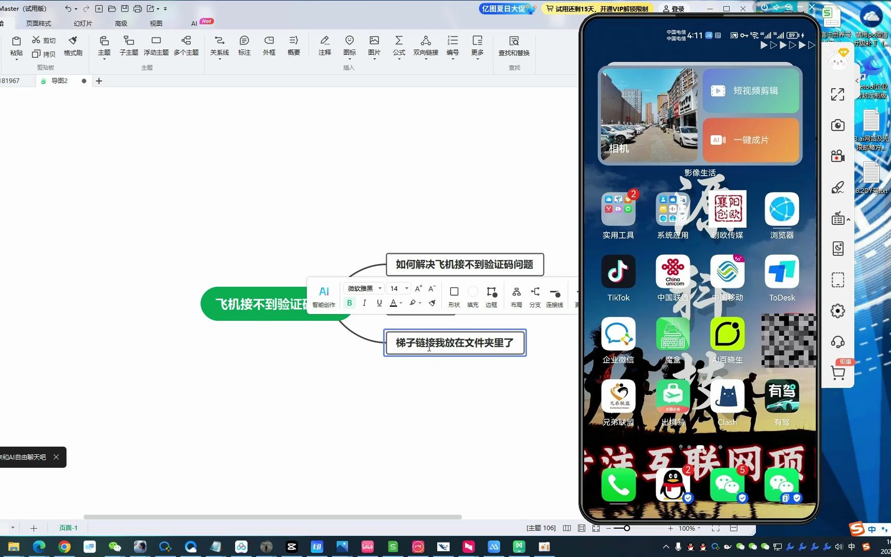Open the AI tab with Hot badge
Image resolution: width=891 pixels, height=557 pixels.
(202, 23)
